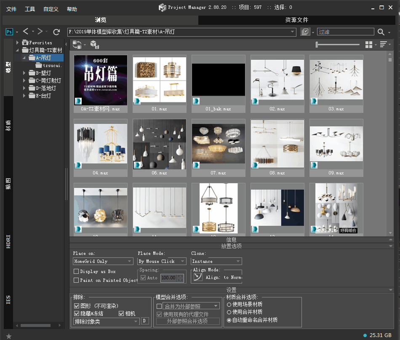Open the Place on dropdown (HomeGrid Only)
400x340 pixels.
(103, 261)
